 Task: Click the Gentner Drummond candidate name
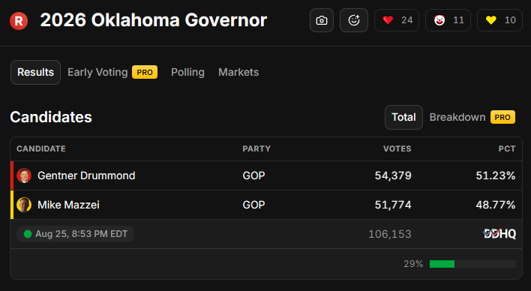86,175
